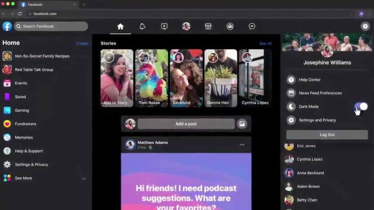The height and width of the screenshot is (210, 374).
Task: Click into the Search Facebook field
Action: [x=51, y=26]
